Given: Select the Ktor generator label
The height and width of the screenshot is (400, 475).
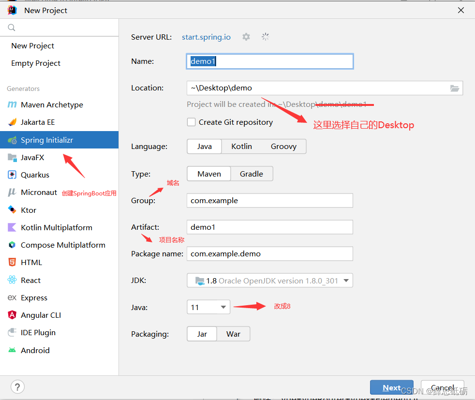Looking at the screenshot, I should pyautogui.click(x=29, y=210).
